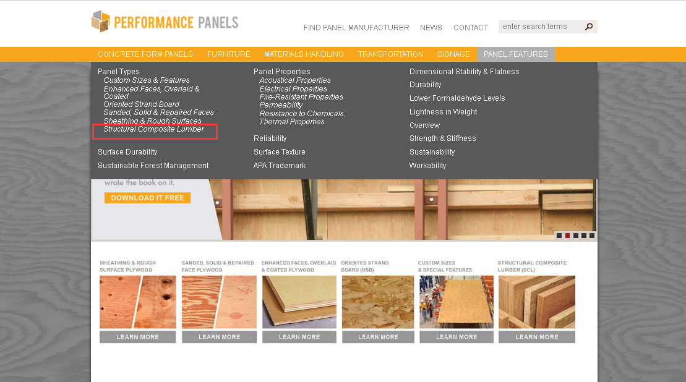Screen dimensions: 686x382
Task: Select Resistance to Chemicals submenu item
Action: [x=301, y=113]
